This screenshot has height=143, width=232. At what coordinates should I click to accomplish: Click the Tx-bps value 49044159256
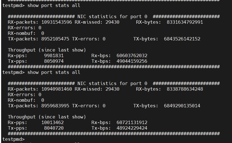click(x=132, y=61)
